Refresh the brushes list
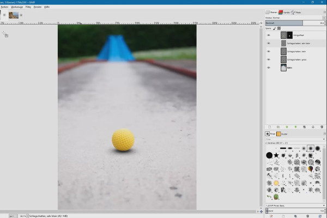327x218 pixels. [x=320, y=216]
